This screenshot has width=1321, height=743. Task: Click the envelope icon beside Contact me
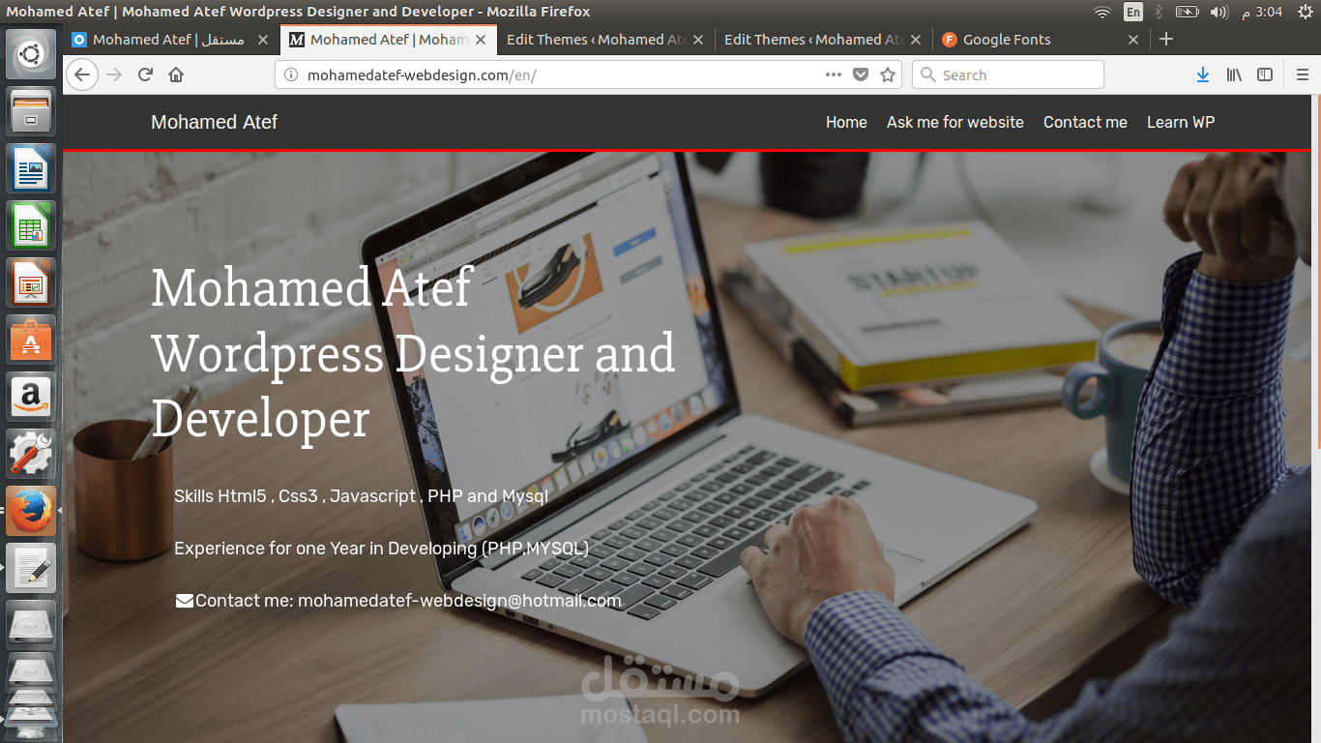pos(185,601)
